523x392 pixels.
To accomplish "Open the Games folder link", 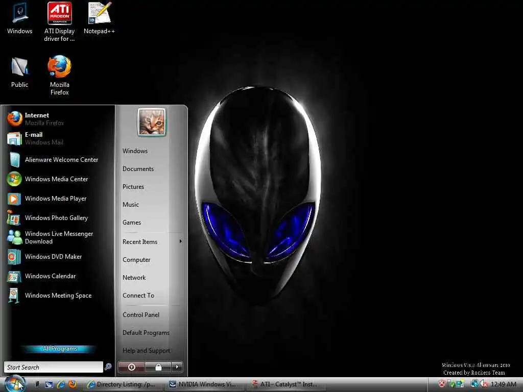I will 131,223.
